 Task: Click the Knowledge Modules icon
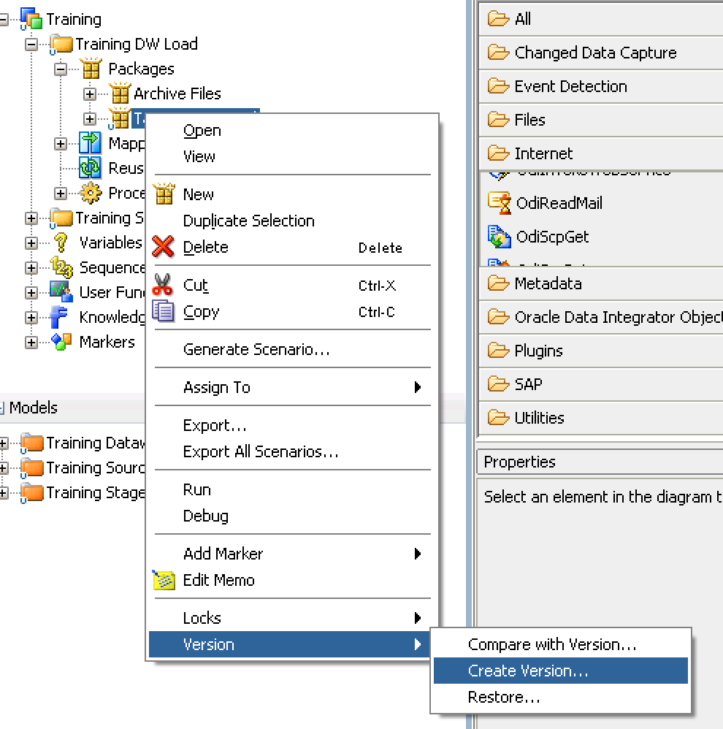[59, 316]
